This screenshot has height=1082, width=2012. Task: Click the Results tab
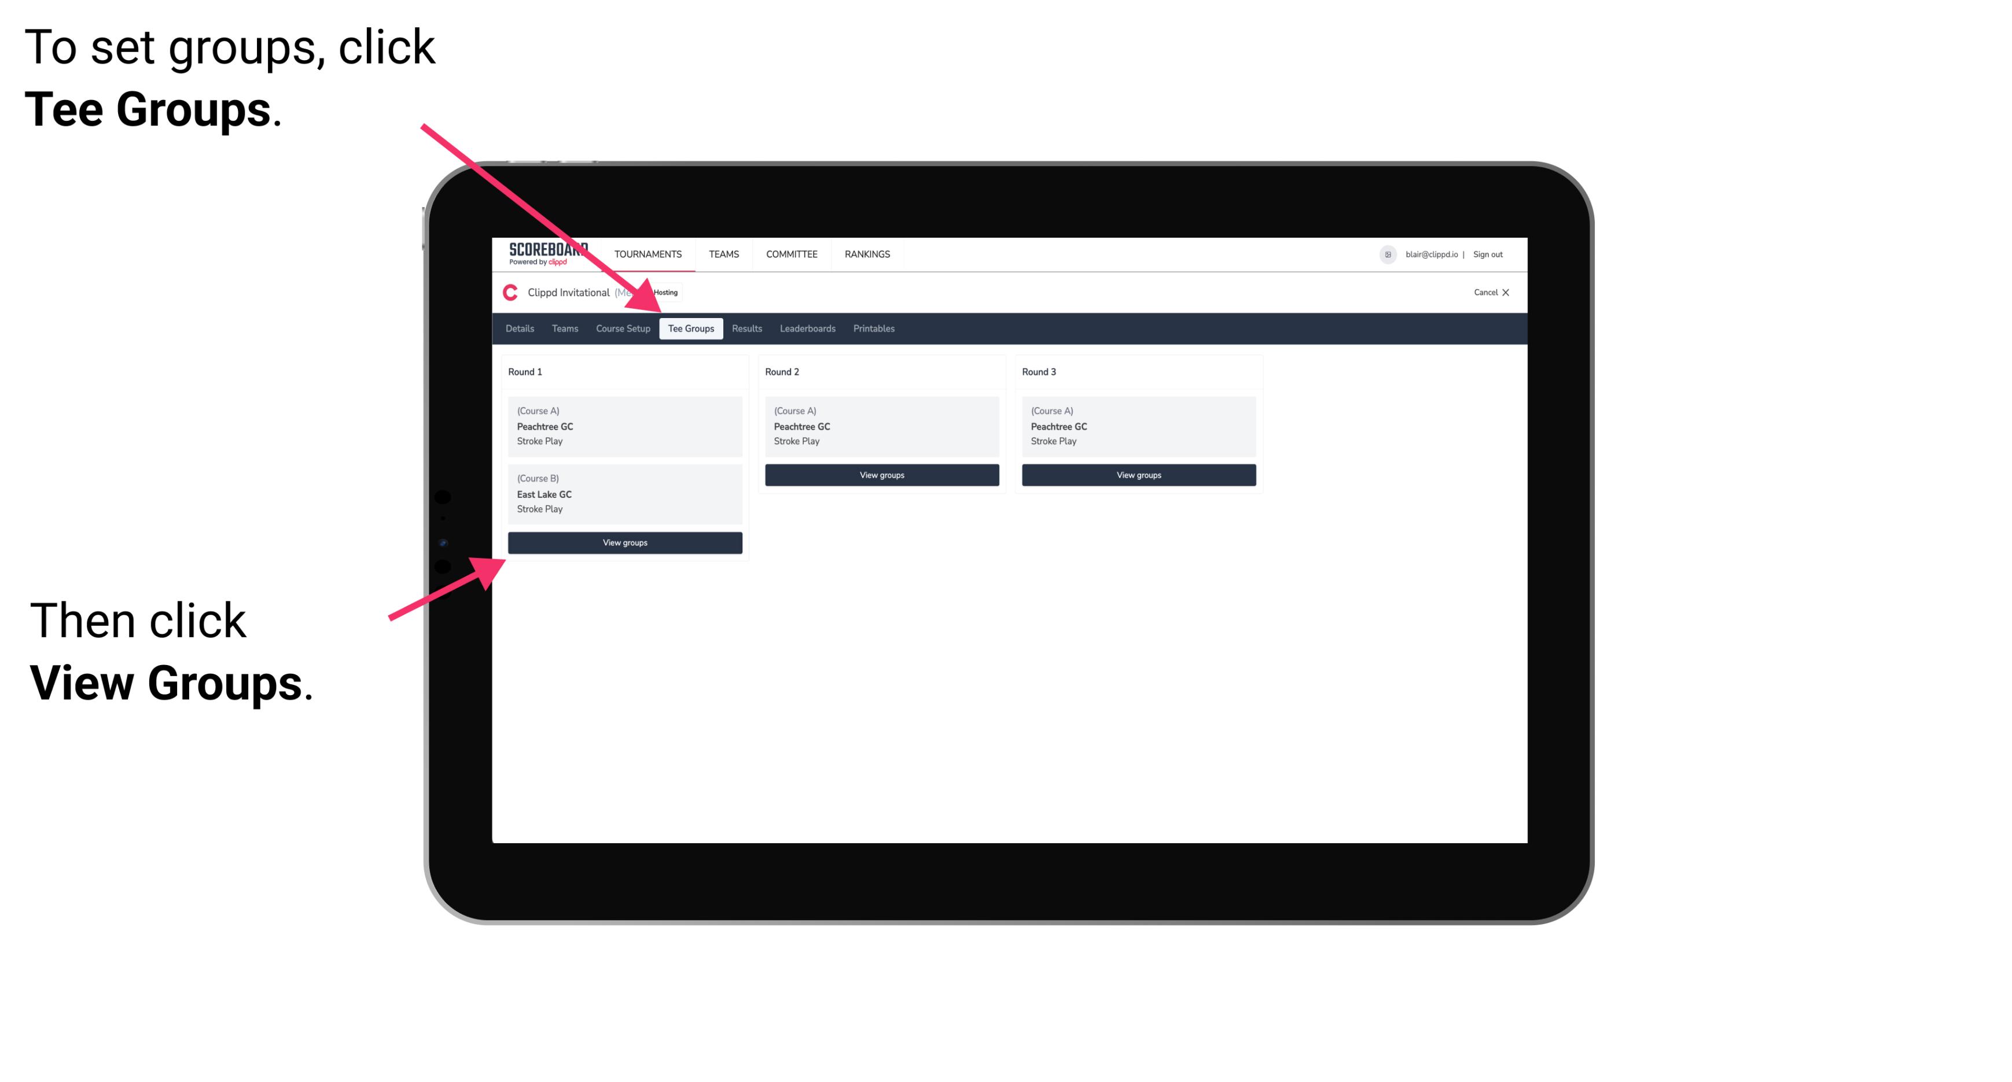[742, 328]
